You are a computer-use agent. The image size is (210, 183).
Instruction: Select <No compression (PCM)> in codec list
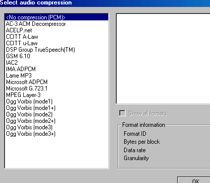[x=57, y=17]
